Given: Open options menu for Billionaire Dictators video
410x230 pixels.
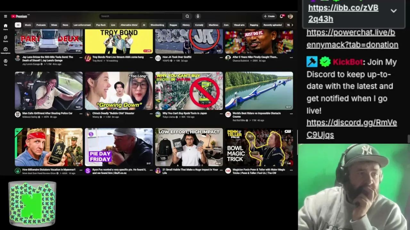Looking at the screenshot, I should pyautogui.click(x=81, y=170).
